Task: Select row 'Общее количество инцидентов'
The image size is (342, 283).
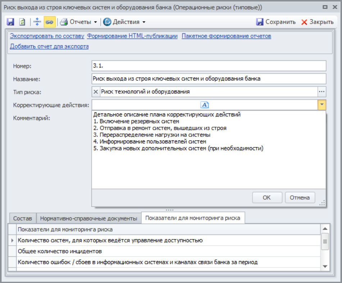Action: coord(168,251)
